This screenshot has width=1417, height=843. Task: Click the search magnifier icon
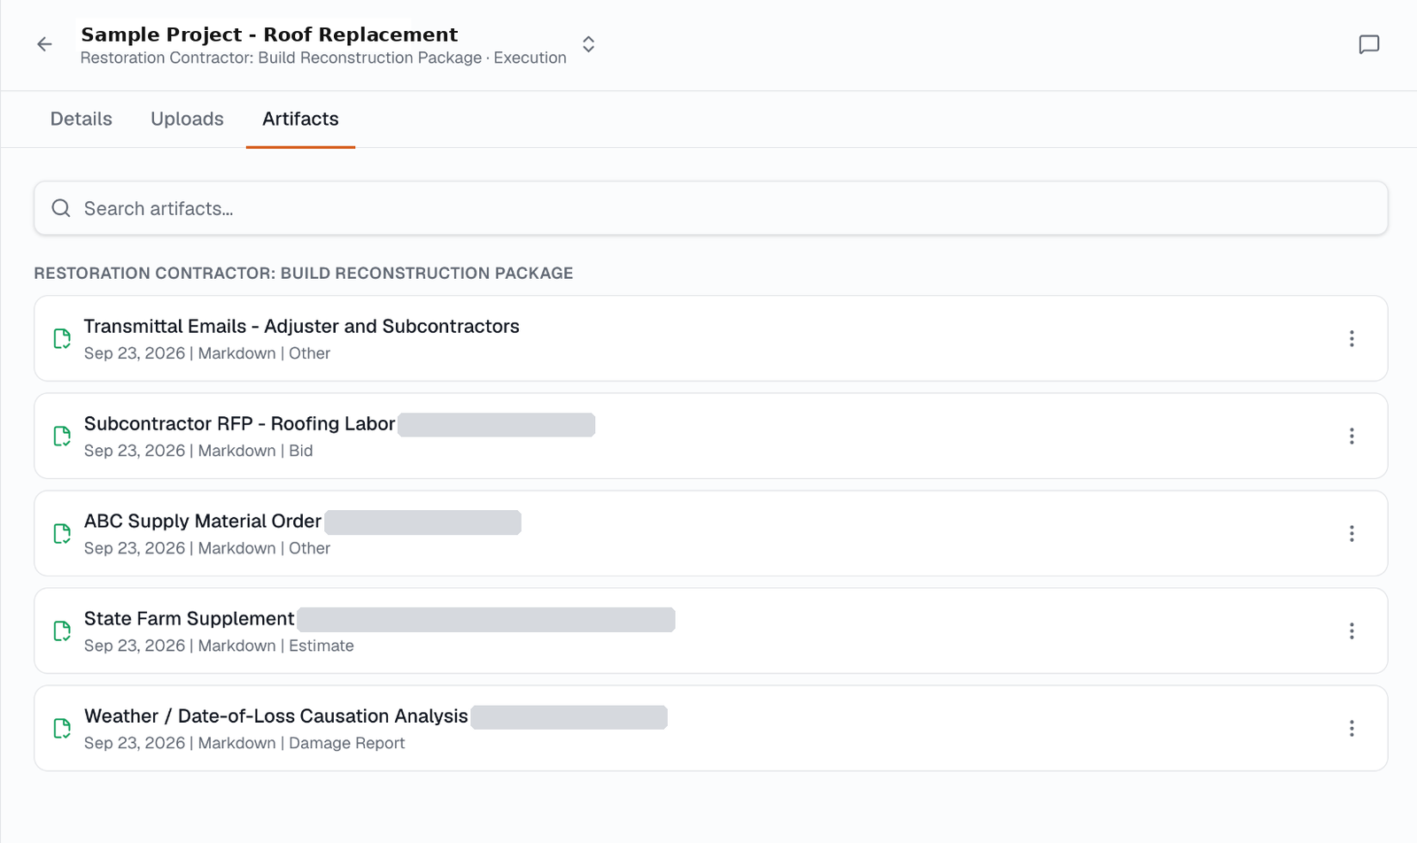61,208
